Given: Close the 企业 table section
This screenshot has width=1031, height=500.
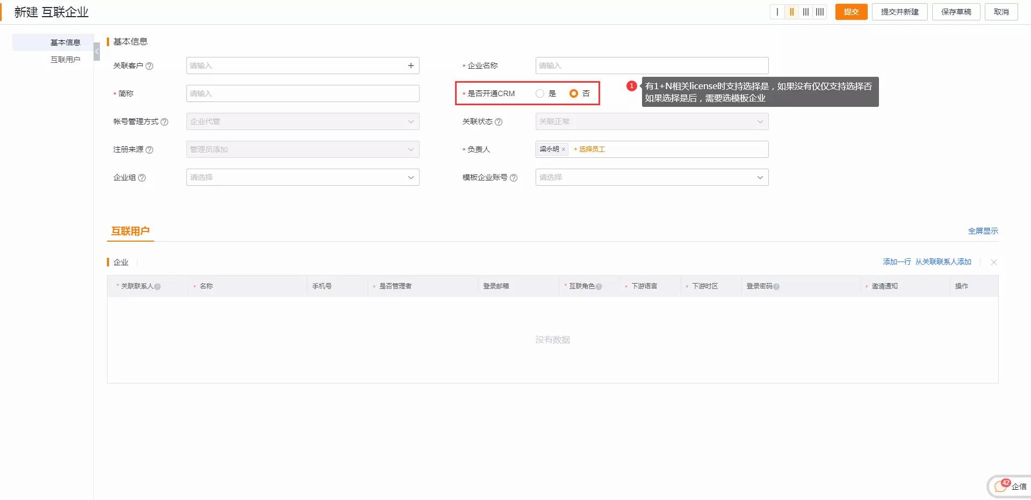Looking at the screenshot, I should pyautogui.click(x=993, y=262).
